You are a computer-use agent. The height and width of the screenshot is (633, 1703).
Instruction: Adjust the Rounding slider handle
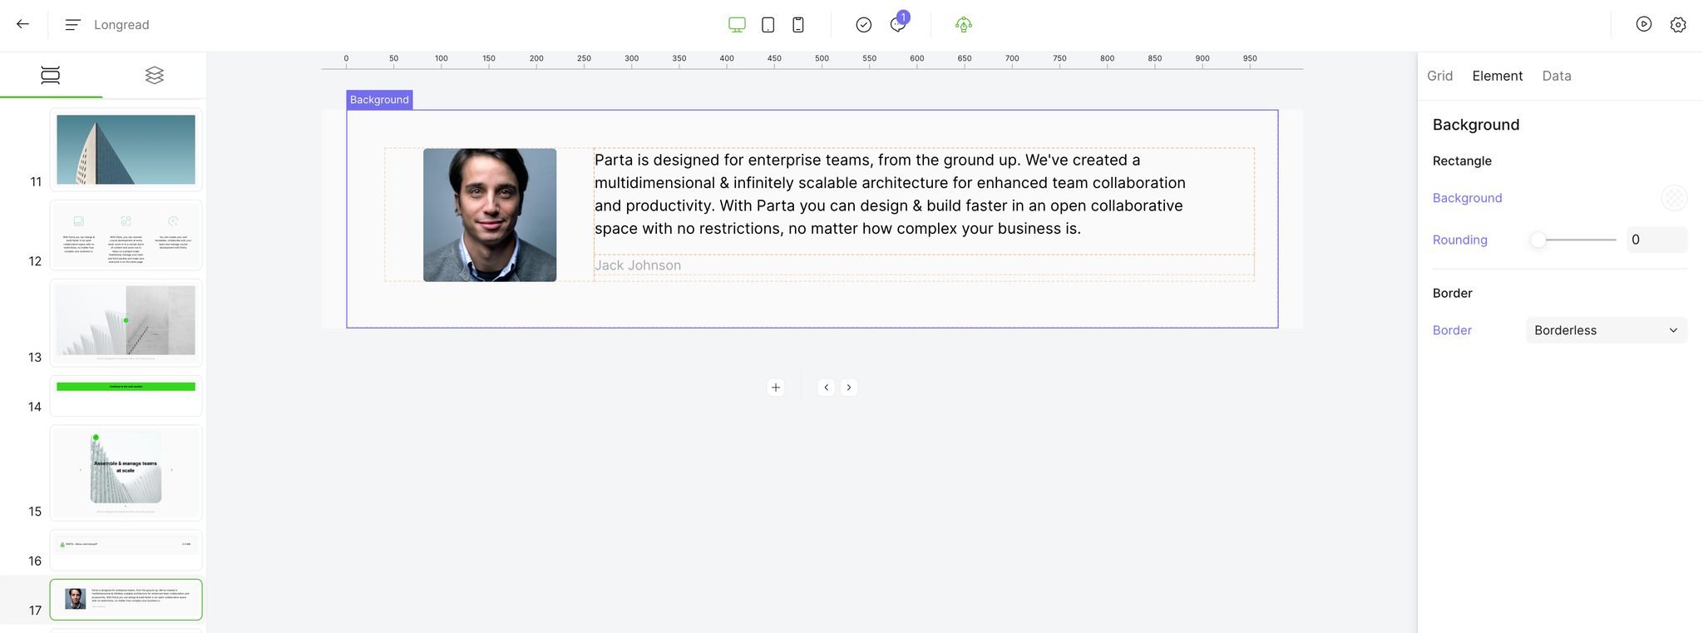(x=1538, y=240)
